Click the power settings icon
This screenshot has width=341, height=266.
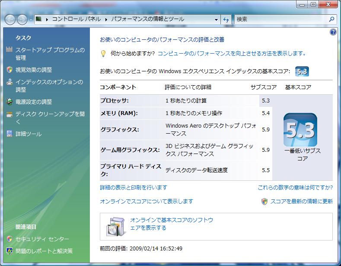[x=10, y=102]
